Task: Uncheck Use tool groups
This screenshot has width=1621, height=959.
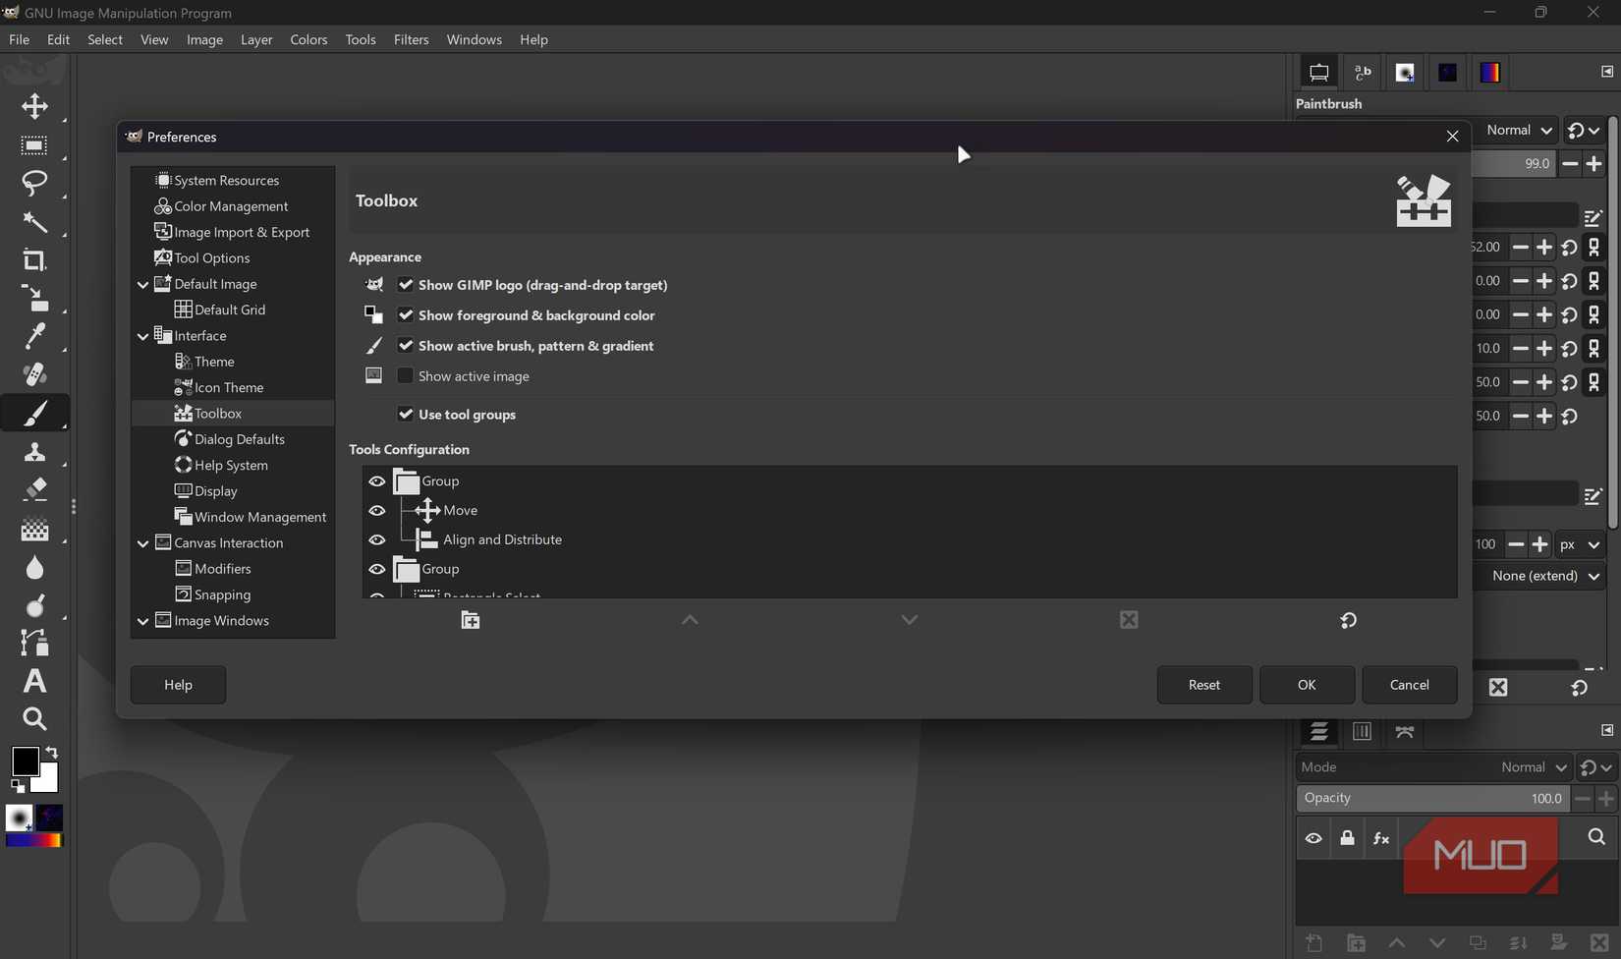Action: coord(406,414)
